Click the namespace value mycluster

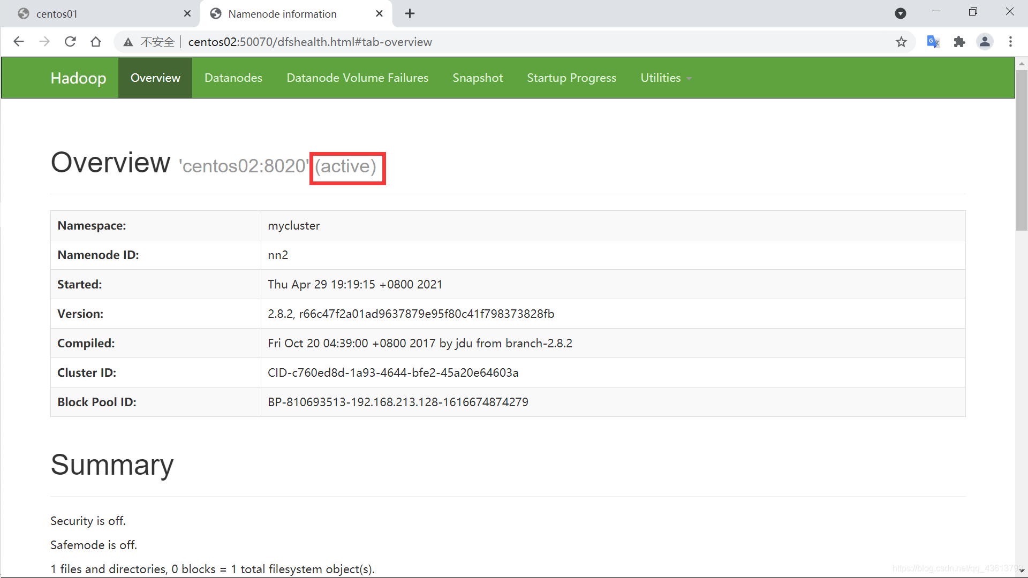tap(293, 226)
